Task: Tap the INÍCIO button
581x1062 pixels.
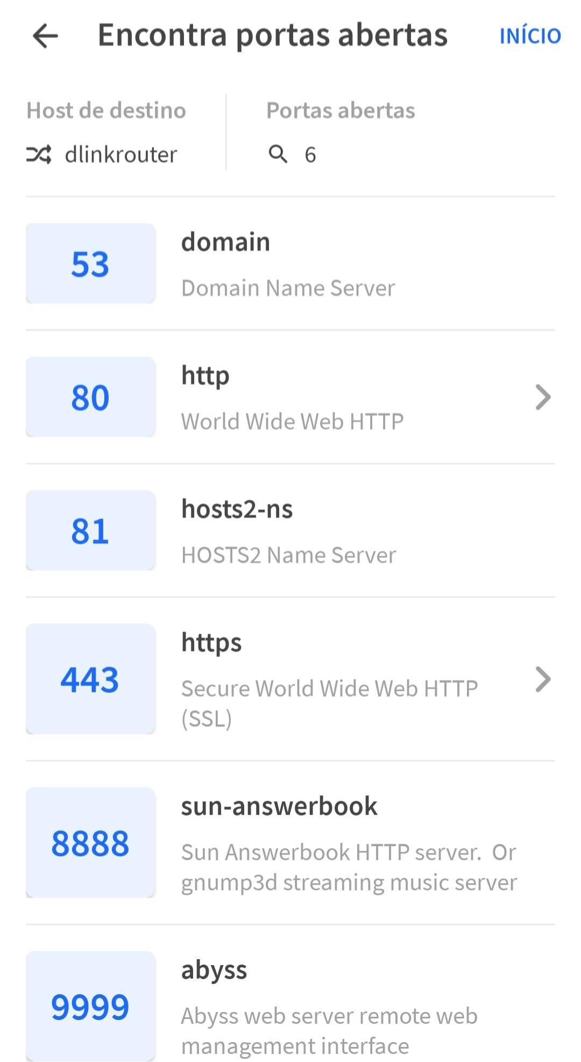Action: [x=530, y=36]
